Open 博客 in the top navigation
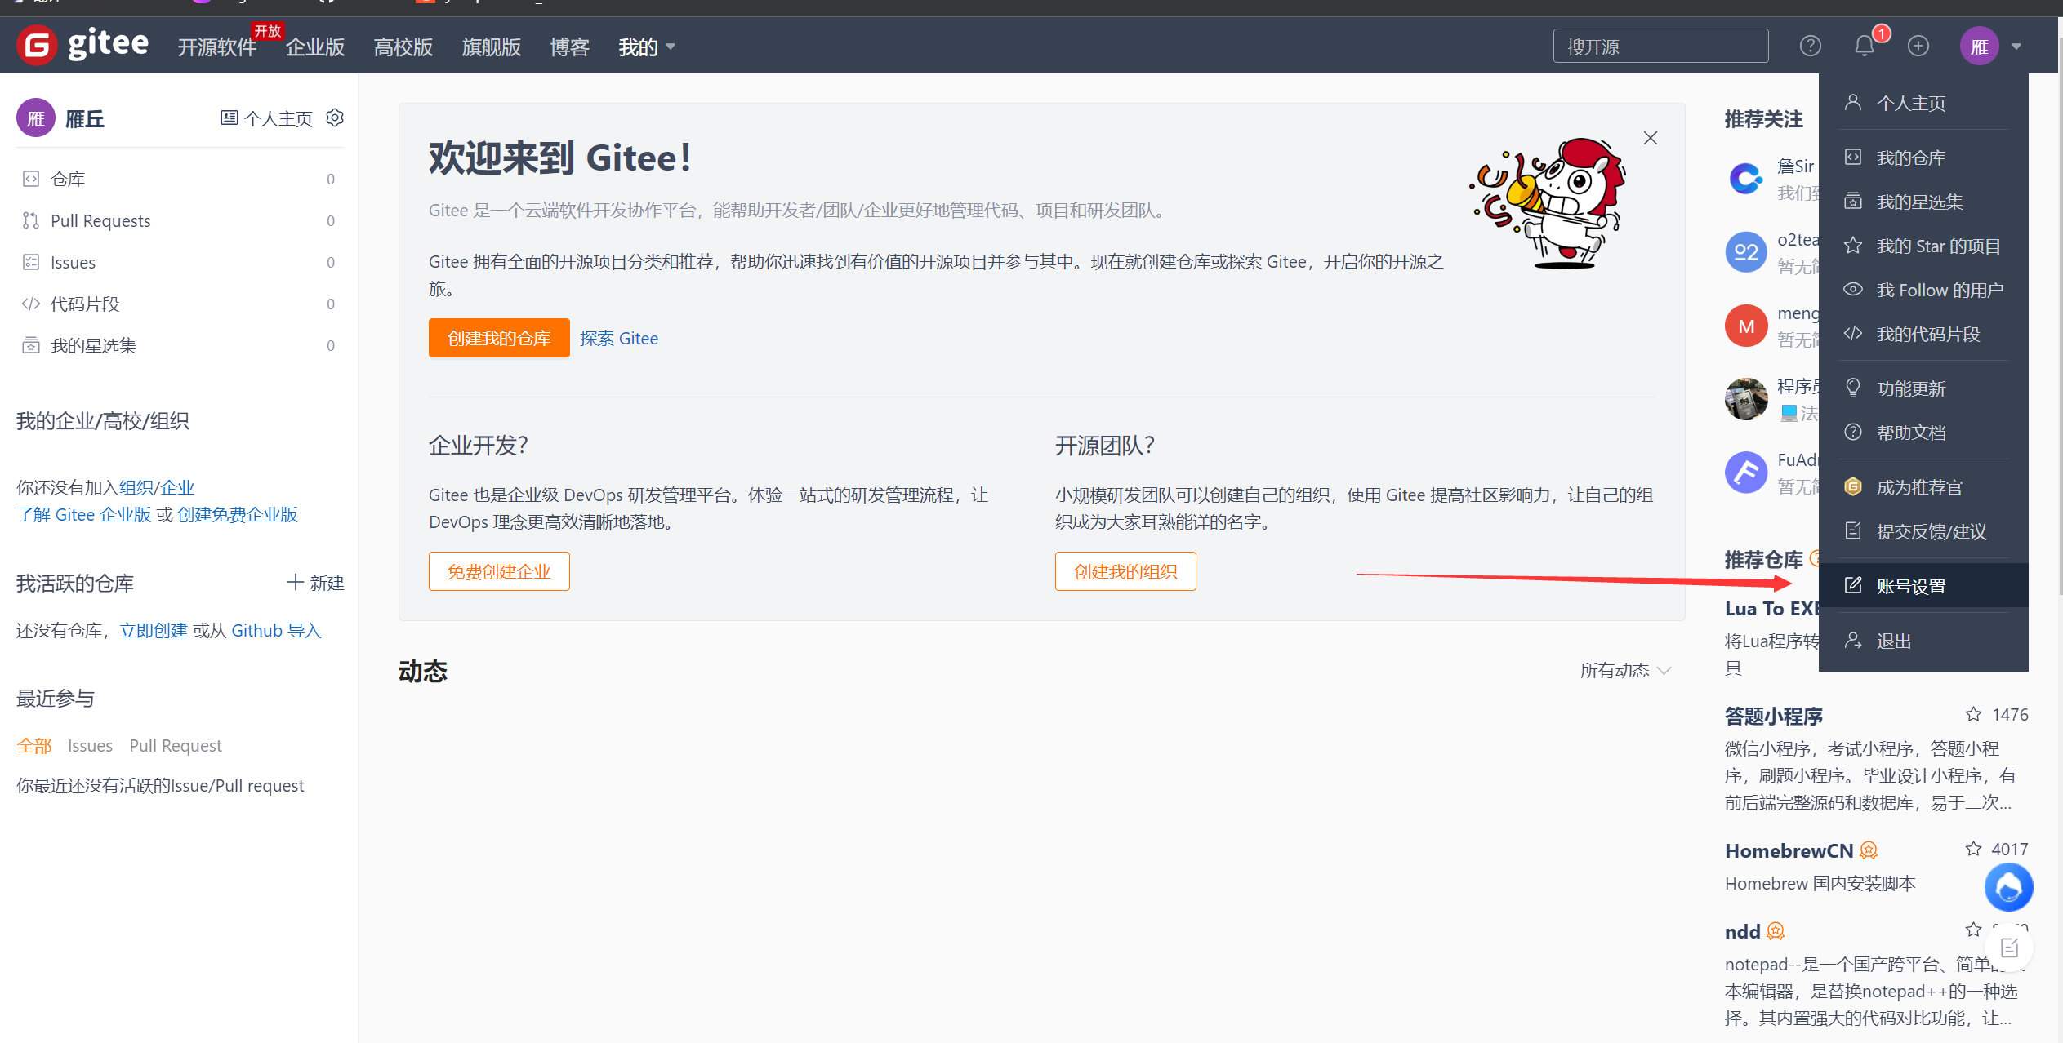This screenshot has height=1043, width=2063. click(x=570, y=47)
